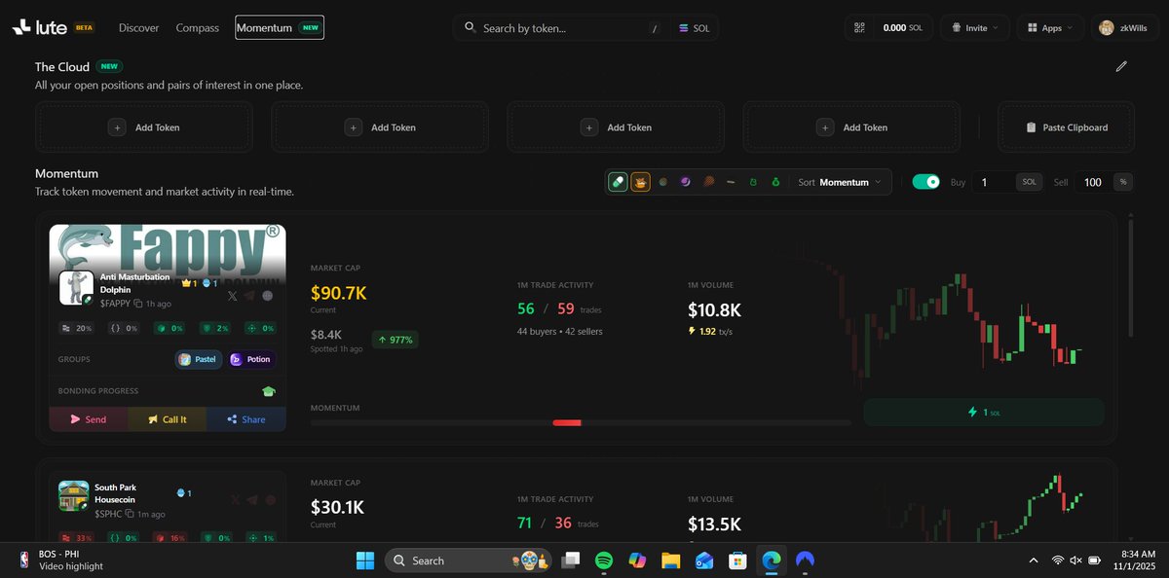Expand the Apps dropdown
The height and width of the screenshot is (578, 1169).
pyautogui.click(x=1050, y=28)
